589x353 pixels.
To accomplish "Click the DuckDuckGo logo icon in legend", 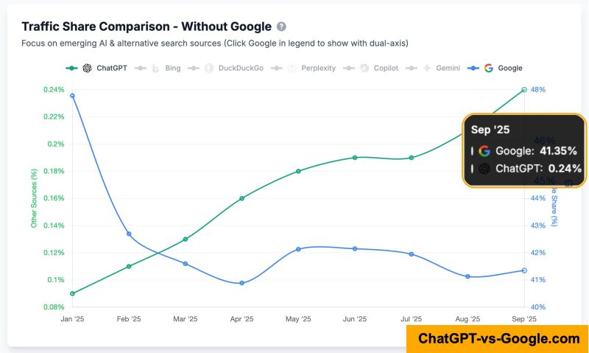I will click(x=209, y=68).
